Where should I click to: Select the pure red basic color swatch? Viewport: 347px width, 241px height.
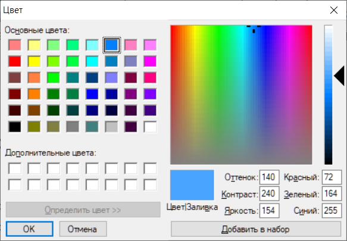[x=15, y=61]
